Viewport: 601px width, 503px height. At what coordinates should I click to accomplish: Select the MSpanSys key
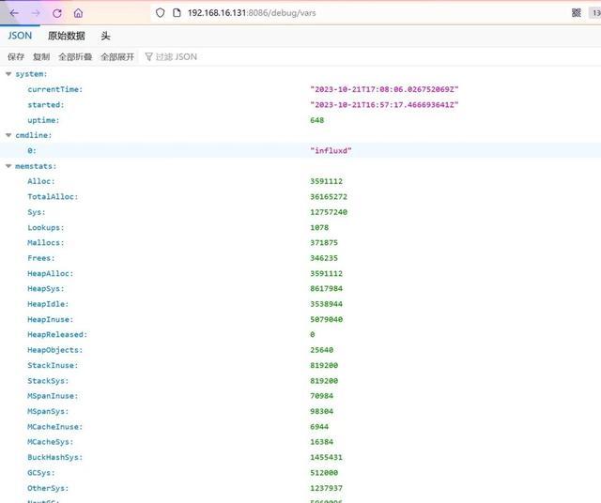[48, 411]
